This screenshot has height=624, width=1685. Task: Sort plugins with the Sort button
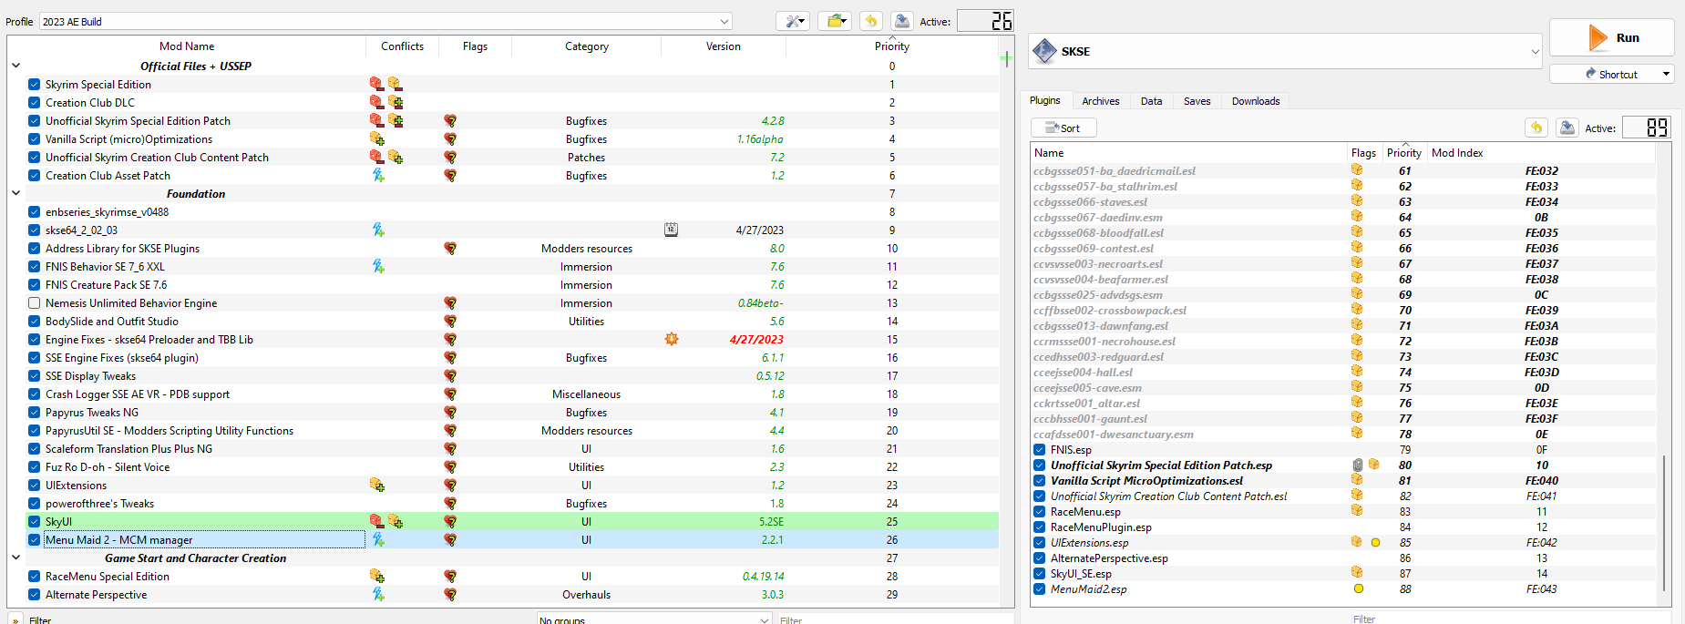tap(1063, 128)
